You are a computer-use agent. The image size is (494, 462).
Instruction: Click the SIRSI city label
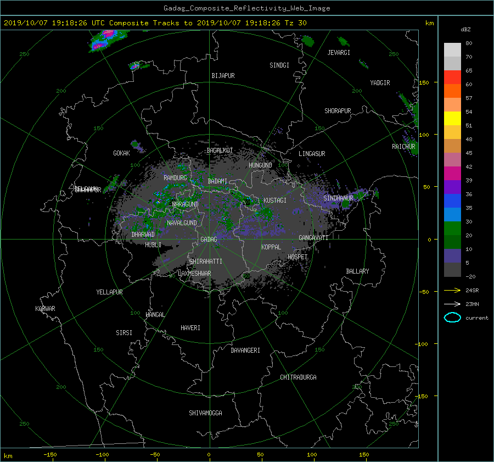point(124,333)
